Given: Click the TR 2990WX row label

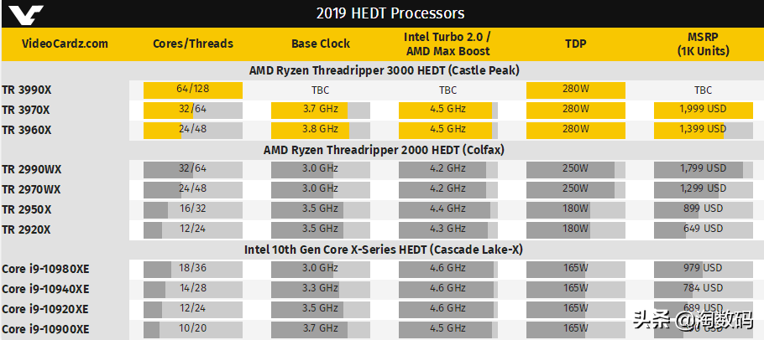Looking at the screenshot, I should 32,170.
